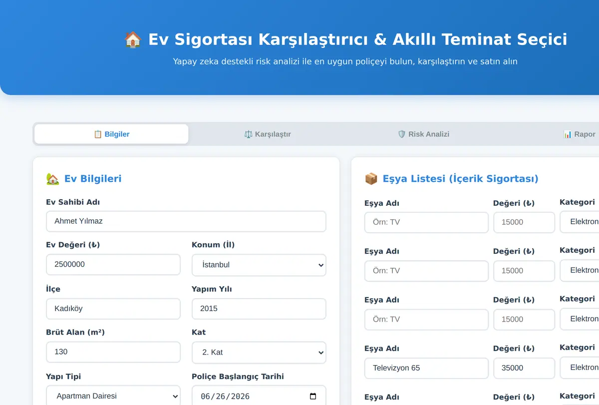Click the first row Değeri field
The image size is (599, 405).
click(524, 222)
